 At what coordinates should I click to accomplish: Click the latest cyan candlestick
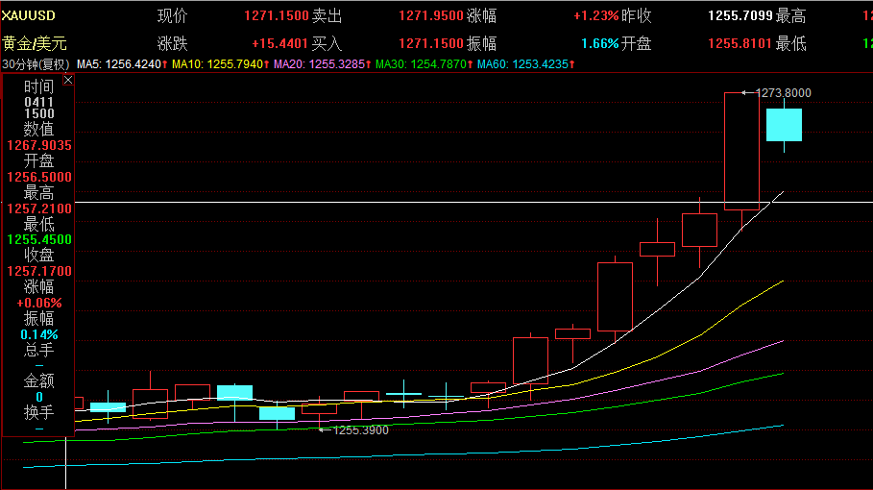point(784,125)
